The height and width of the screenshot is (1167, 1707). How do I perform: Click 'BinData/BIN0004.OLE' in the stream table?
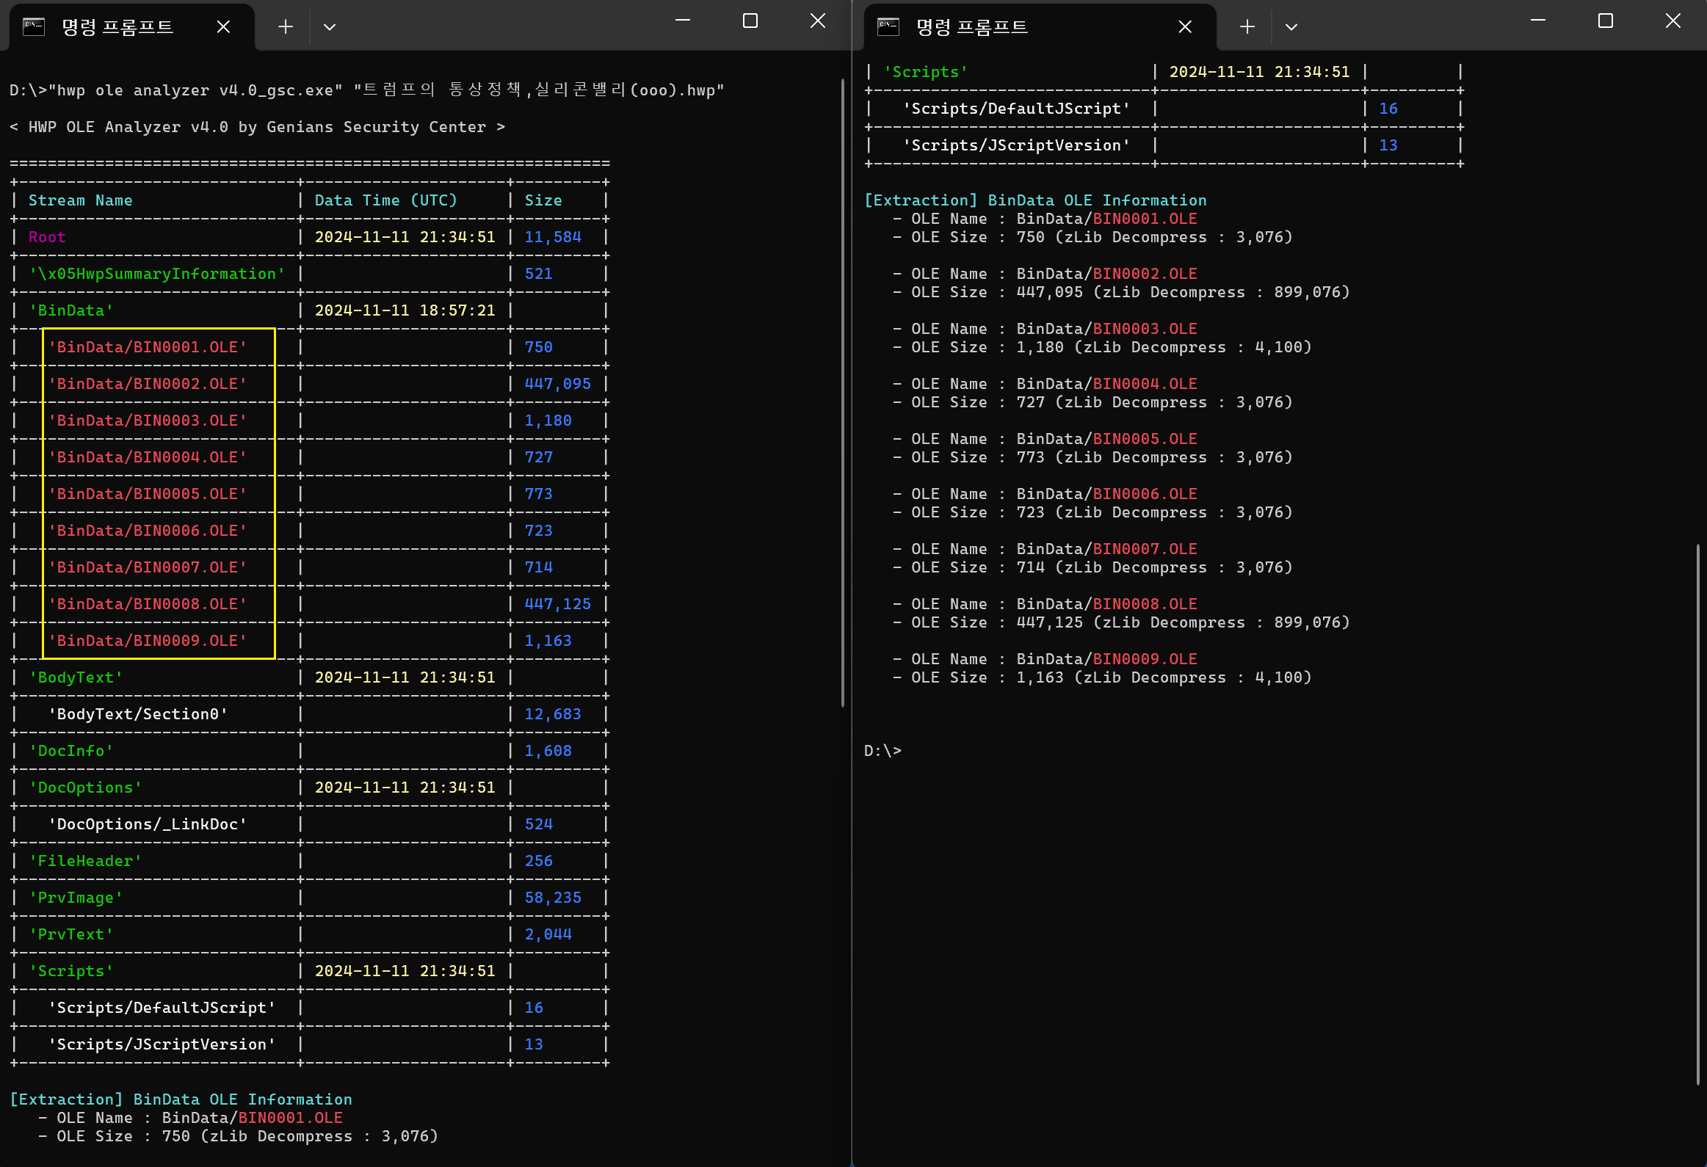147,457
